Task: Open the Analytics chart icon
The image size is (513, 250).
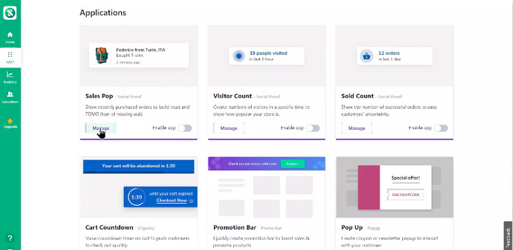Action: tap(10, 74)
